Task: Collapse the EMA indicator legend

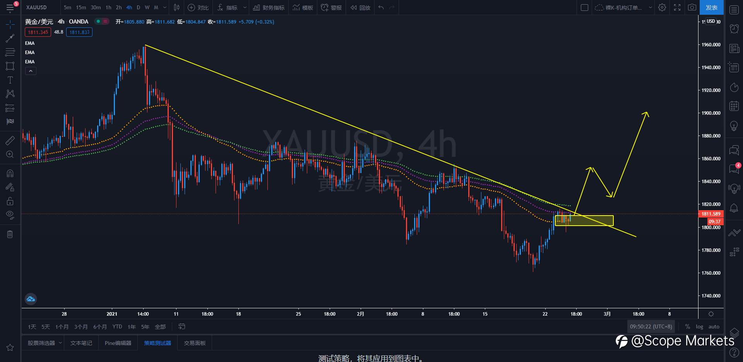Action: [x=31, y=71]
